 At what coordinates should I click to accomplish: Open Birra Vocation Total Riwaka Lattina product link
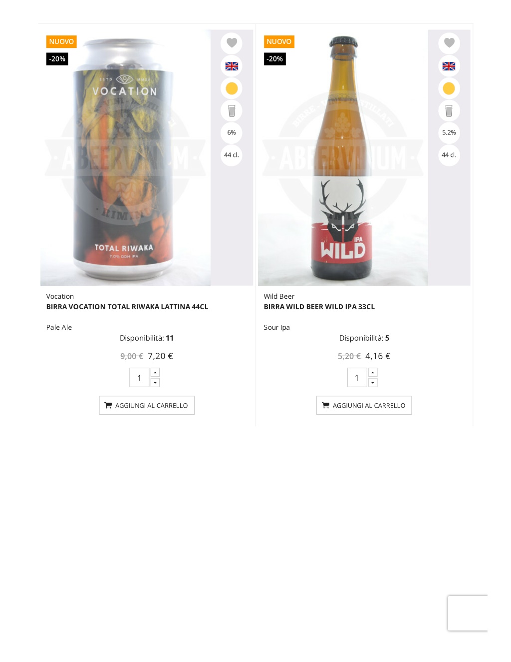point(127,307)
